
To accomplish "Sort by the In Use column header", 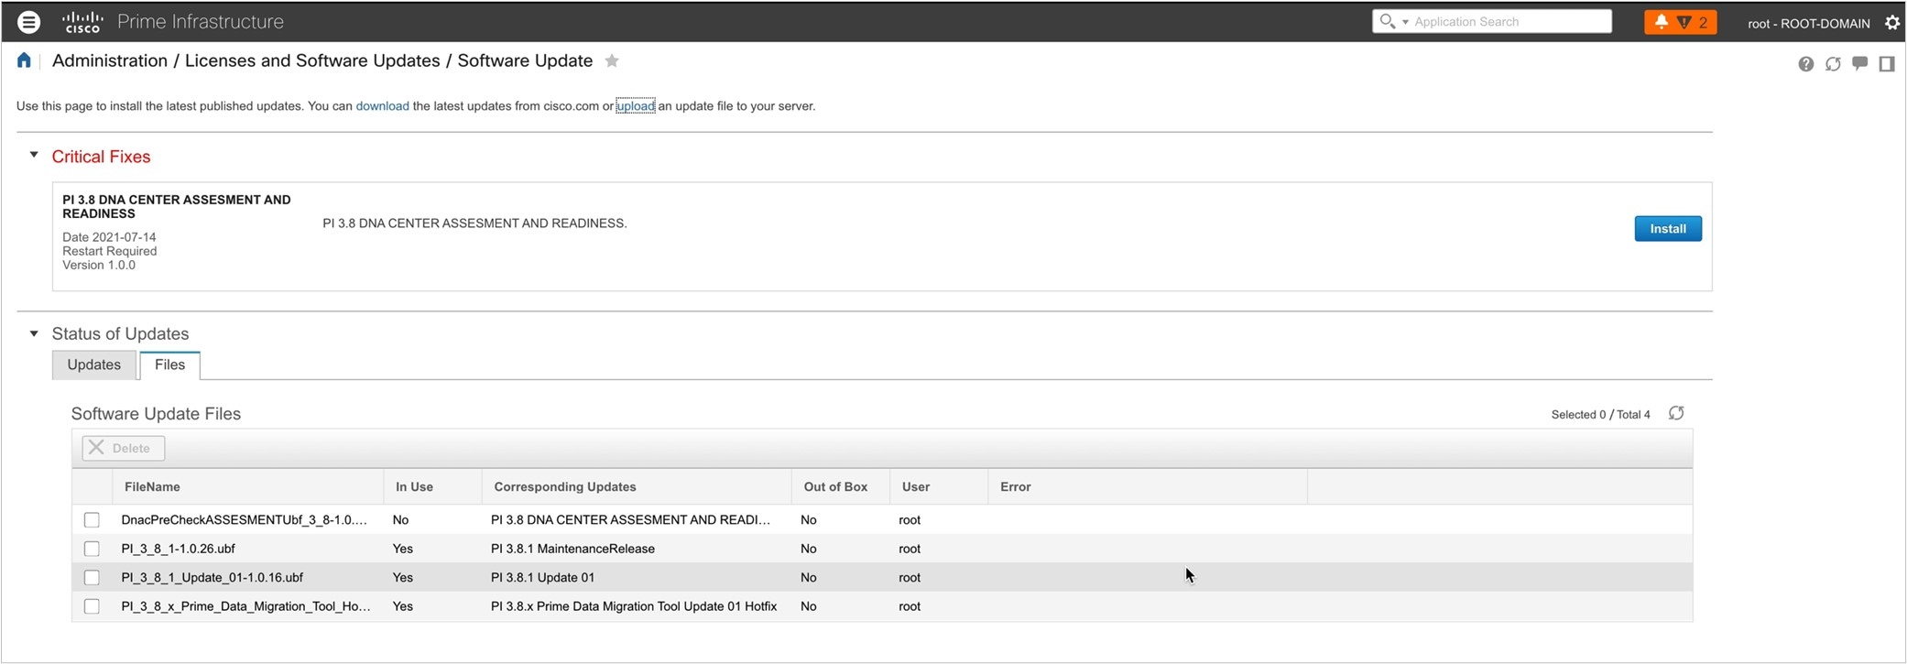I will click(432, 487).
